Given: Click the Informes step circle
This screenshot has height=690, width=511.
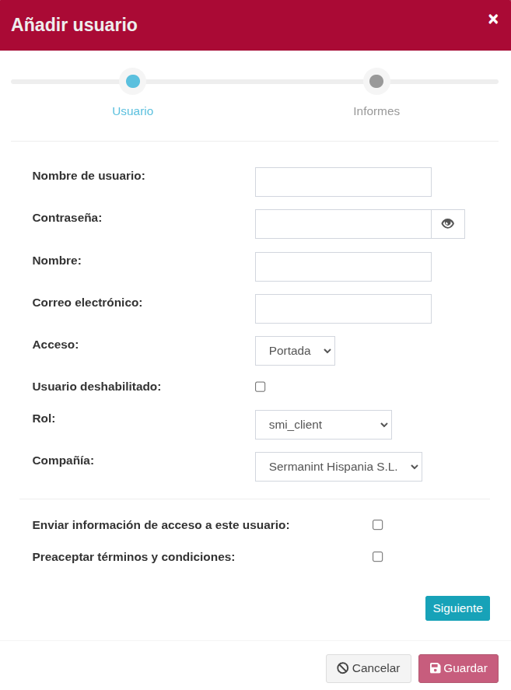Looking at the screenshot, I should [376, 81].
